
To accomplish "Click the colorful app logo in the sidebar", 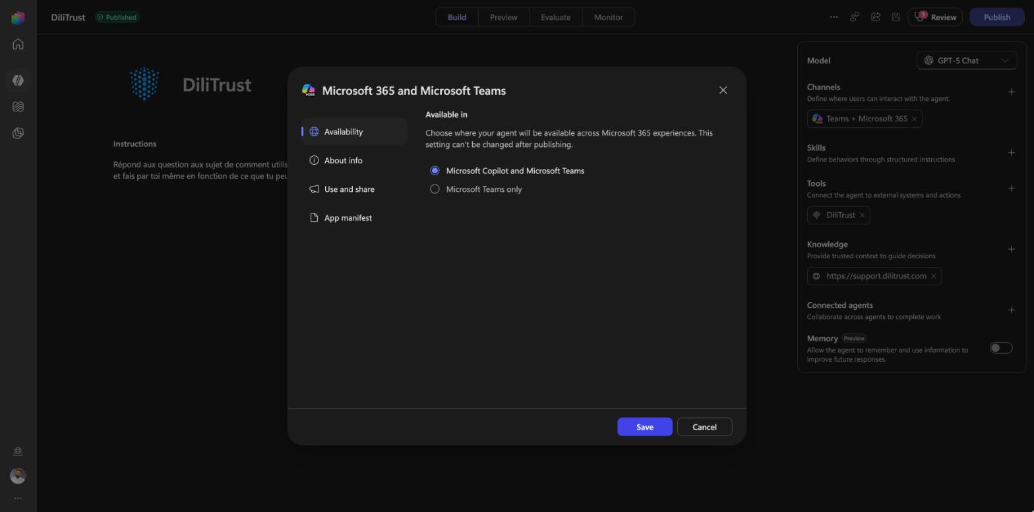I will click(x=18, y=18).
